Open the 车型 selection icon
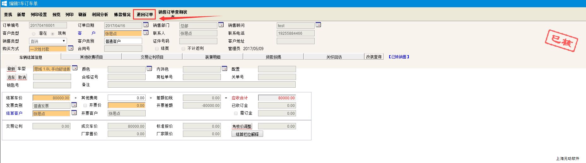The image size is (586, 163). 75,68
